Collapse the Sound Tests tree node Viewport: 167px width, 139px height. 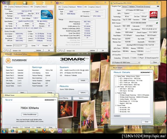[x=116, y=105]
